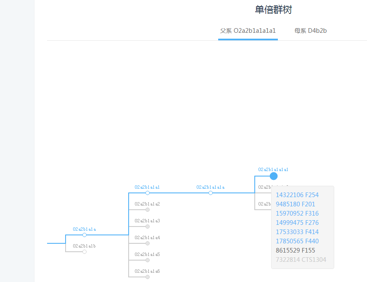Select the node circle under O2a2b1a1b
This screenshot has width=367, height=282.
(x=84, y=252)
